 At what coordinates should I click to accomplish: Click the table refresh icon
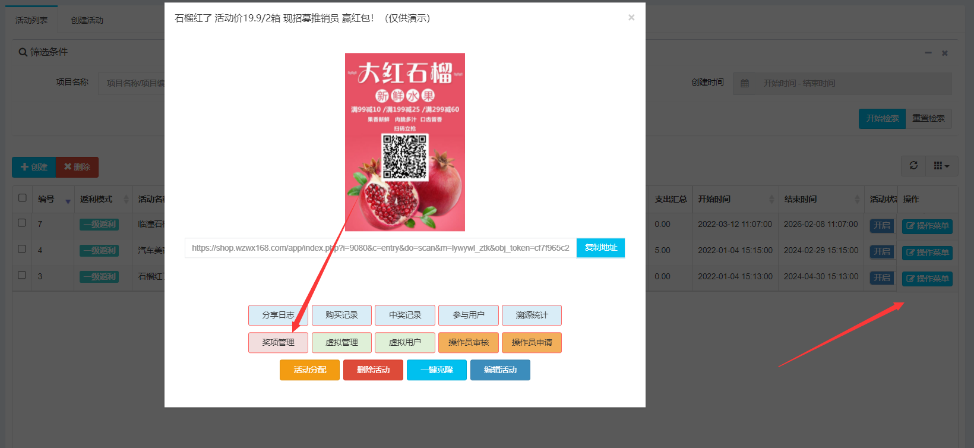(913, 166)
